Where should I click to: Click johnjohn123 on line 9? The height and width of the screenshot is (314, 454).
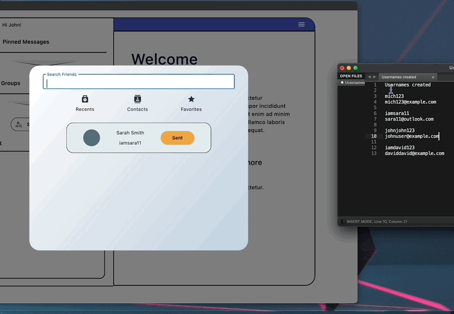(400, 130)
